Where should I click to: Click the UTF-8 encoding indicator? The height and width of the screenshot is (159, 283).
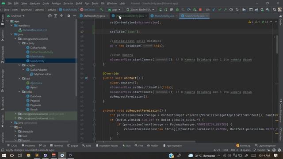pos(234,150)
